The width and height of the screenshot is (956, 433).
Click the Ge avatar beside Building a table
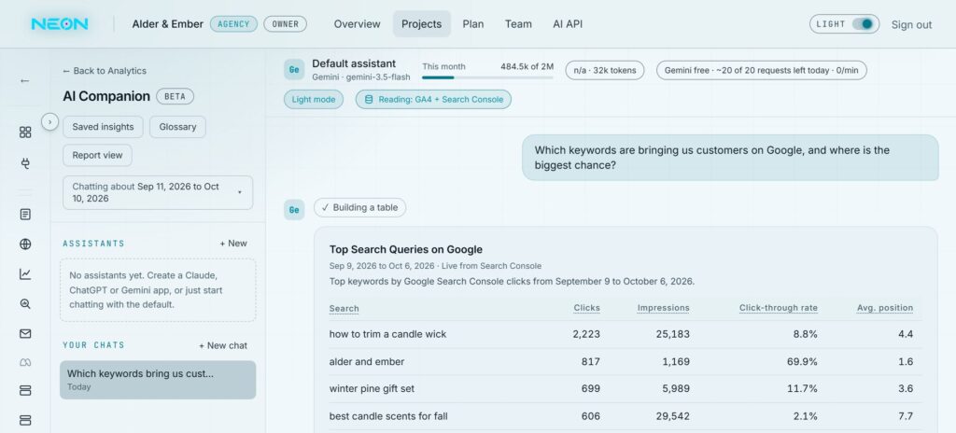pos(294,210)
